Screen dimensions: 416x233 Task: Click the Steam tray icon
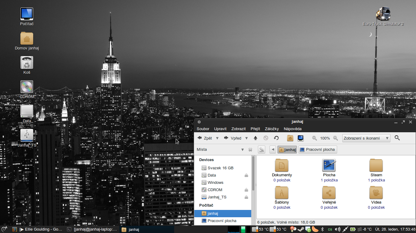[x=301, y=229]
